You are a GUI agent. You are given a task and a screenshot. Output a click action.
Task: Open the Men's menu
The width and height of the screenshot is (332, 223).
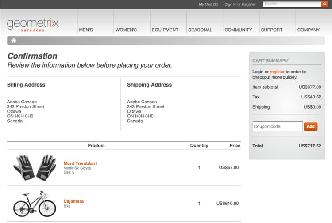(x=86, y=30)
